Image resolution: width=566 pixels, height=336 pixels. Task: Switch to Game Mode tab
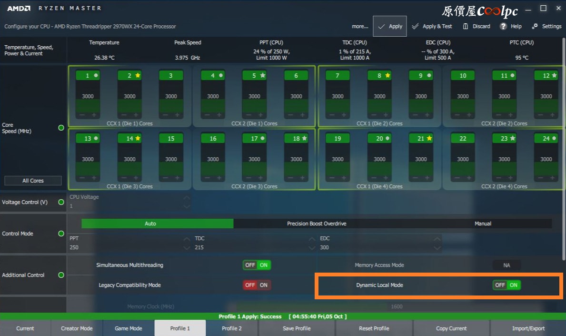[129, 328]
